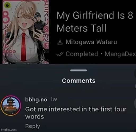Click the imgflip.com watermark

tap(9, 130)
